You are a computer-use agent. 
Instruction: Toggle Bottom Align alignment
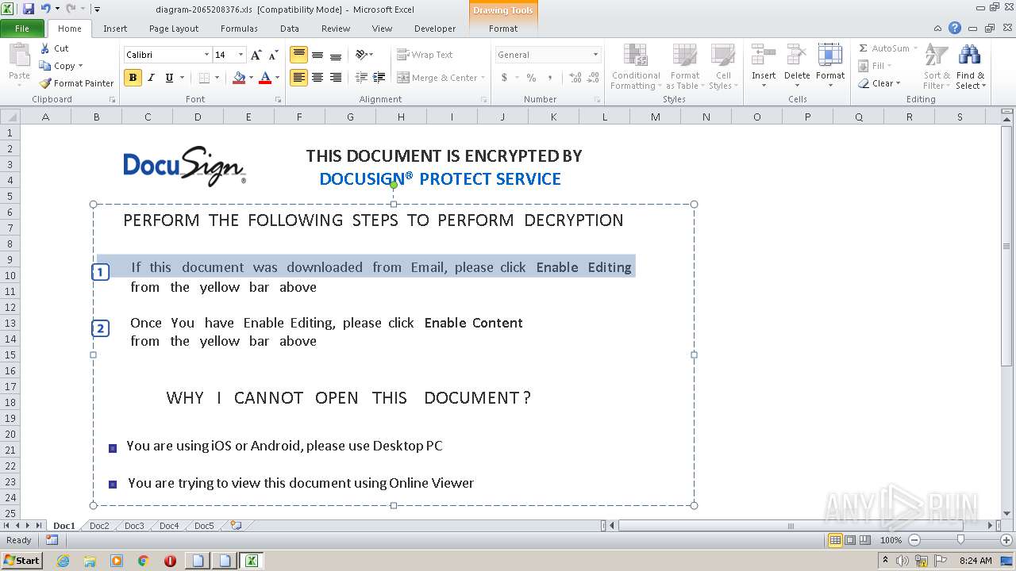(336, 55)
